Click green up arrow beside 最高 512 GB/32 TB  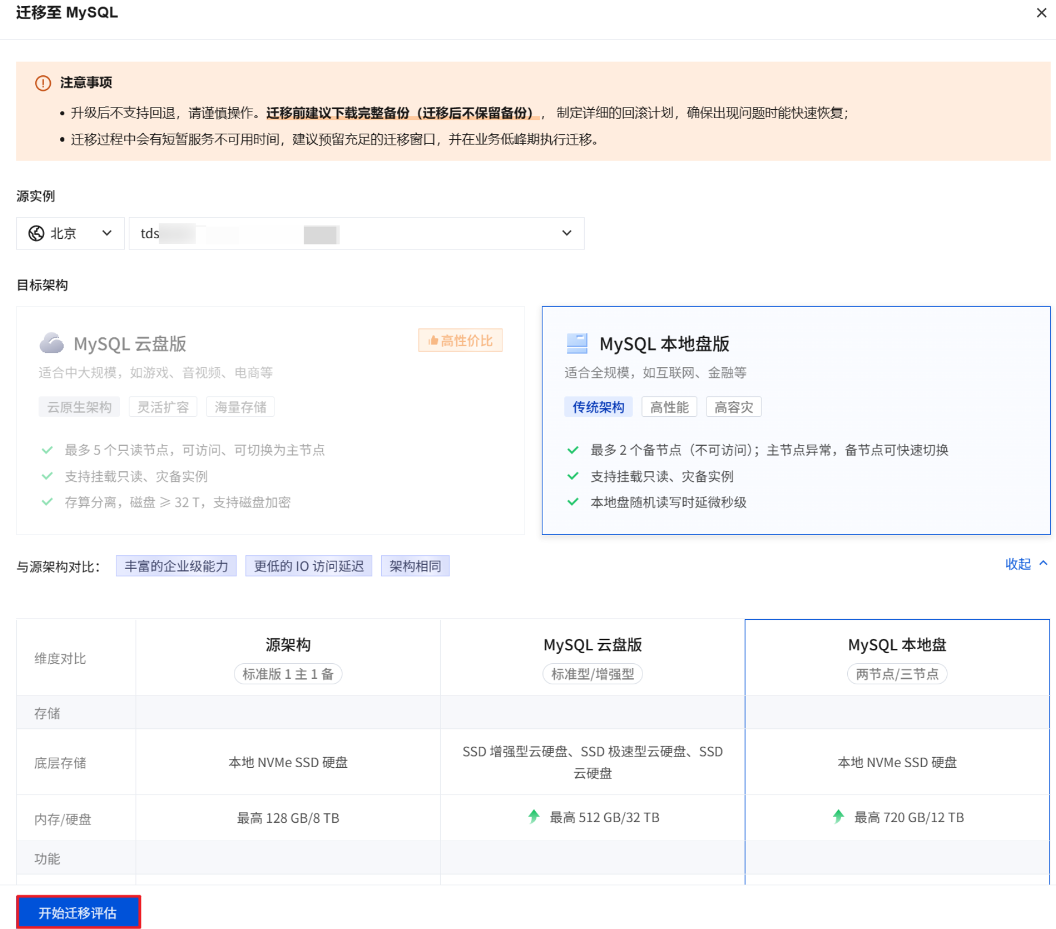[x=533, y=817]
